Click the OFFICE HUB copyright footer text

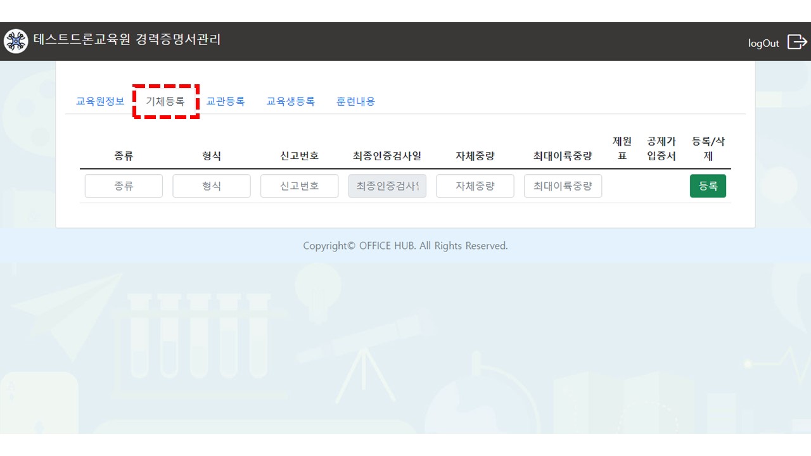405,246
